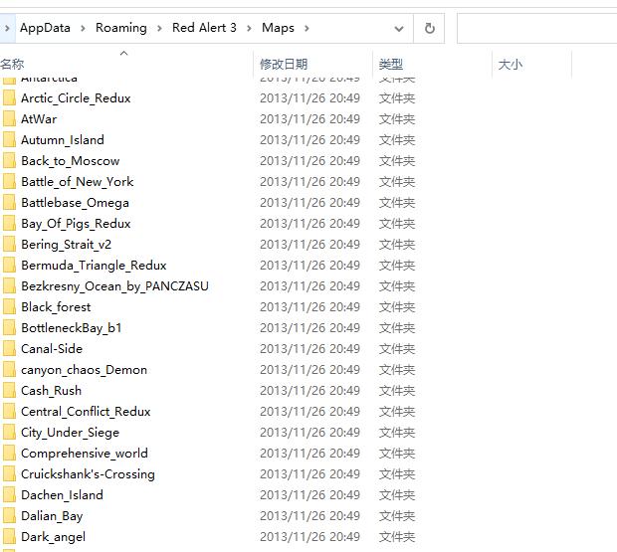Select the Cruickshank's-Crossing folder name
The image size is (617, 552).
88,474
